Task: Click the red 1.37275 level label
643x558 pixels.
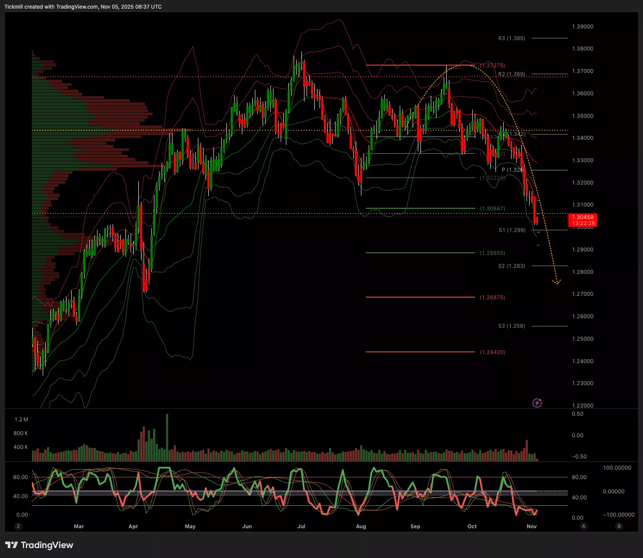Action: coord(492,66)
